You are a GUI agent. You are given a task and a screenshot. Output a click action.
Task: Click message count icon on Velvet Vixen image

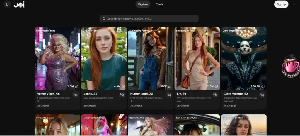click(77, 86)
